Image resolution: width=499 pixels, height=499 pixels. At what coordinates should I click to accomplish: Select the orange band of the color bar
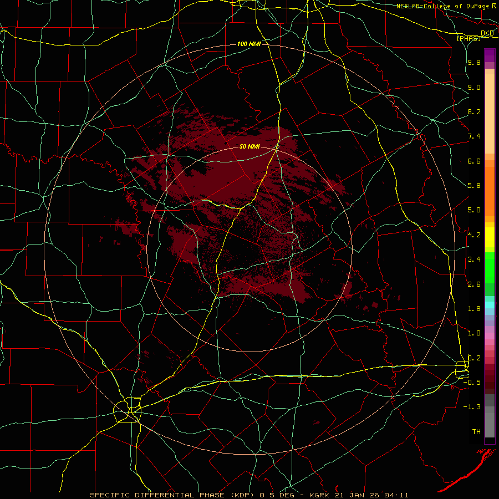click(x=490, y=192)
